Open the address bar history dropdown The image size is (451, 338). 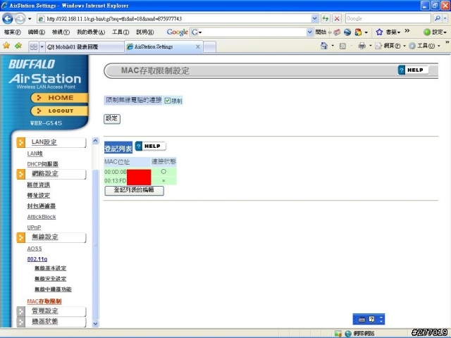315,19
